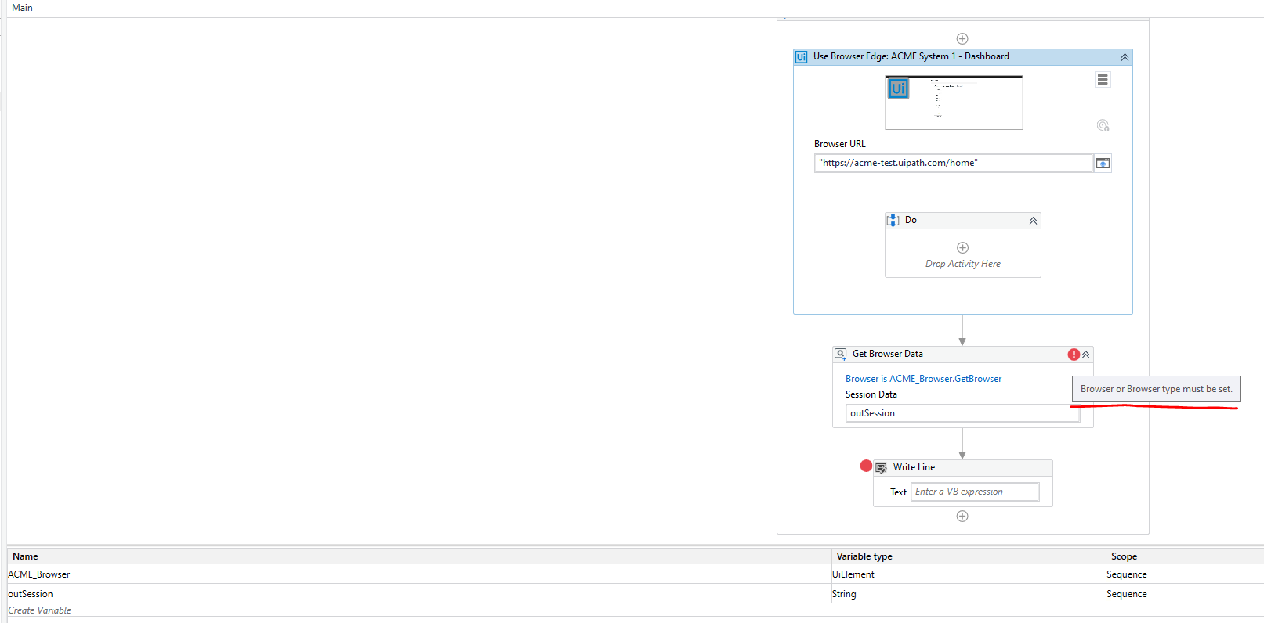
Task: Open the UiElement variable type dropdown
Action: (969, 574)
